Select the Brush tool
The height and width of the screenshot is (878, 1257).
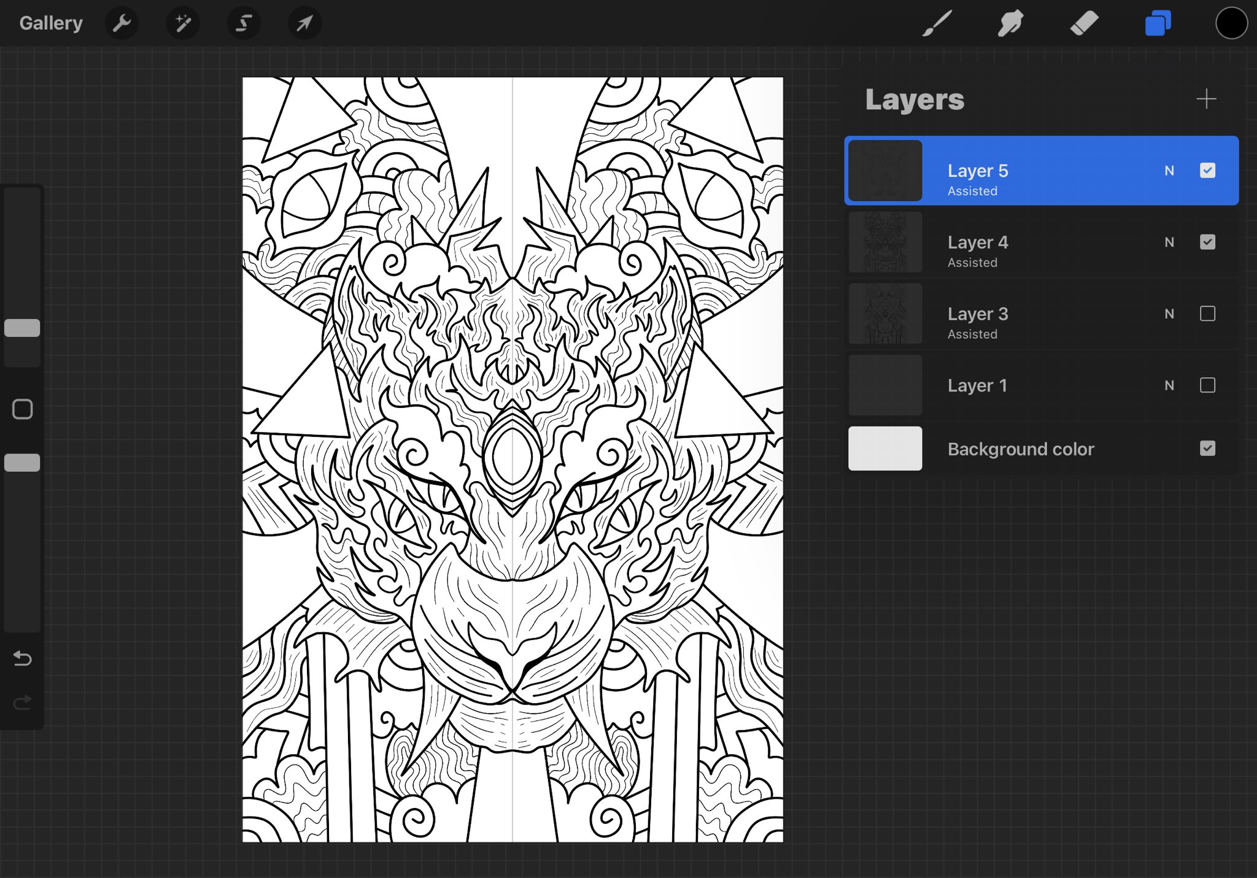click(x=937, y=23)
